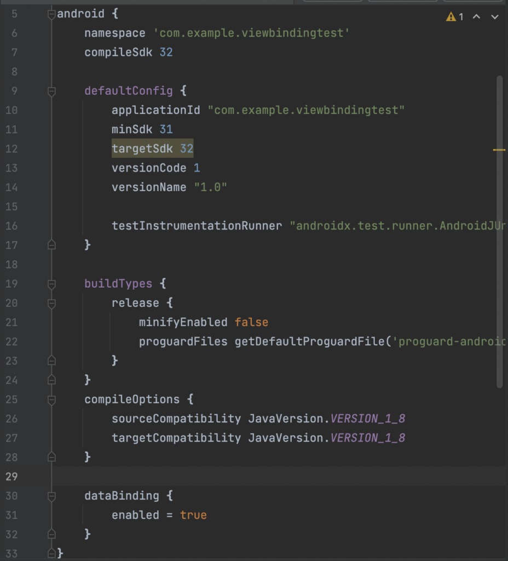Click the editor's vertical scrollbar
The width and height of the screenshot is (508, 561).
tap(499, 230)
